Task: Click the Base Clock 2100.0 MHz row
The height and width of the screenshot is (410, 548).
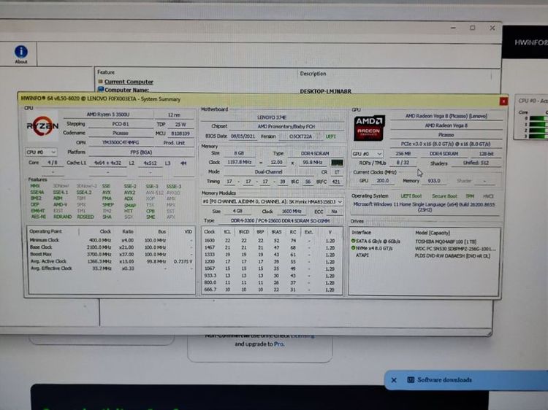Action: tap(111, 247)
